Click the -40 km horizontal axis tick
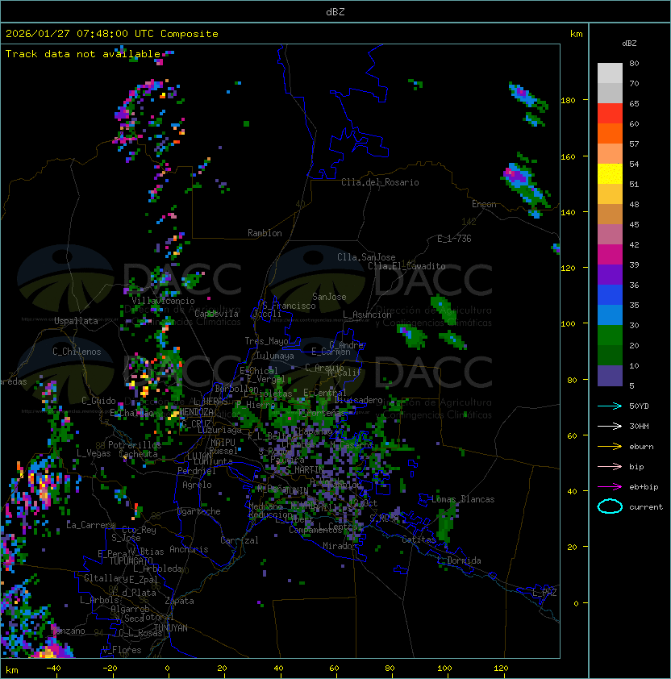The image size is (671, 679). (x=54, y=669)
